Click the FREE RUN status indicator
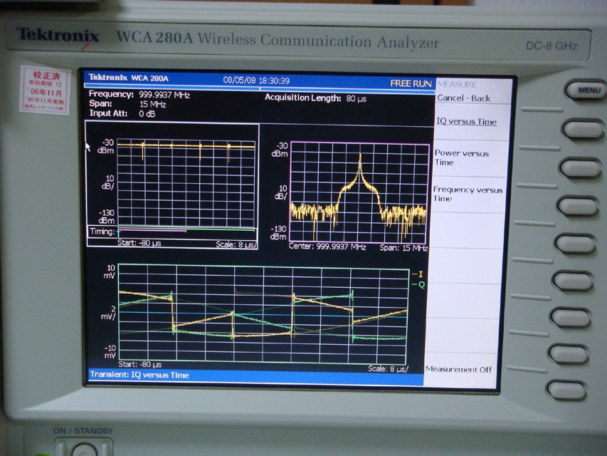This screenshot has height=456, width=607. coord(411,83)
